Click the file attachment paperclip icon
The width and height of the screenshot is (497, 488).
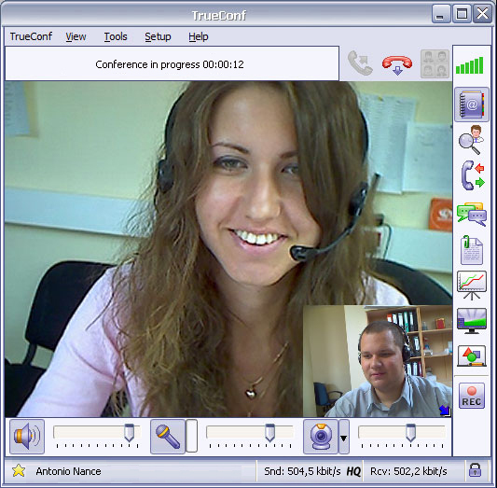471,250
